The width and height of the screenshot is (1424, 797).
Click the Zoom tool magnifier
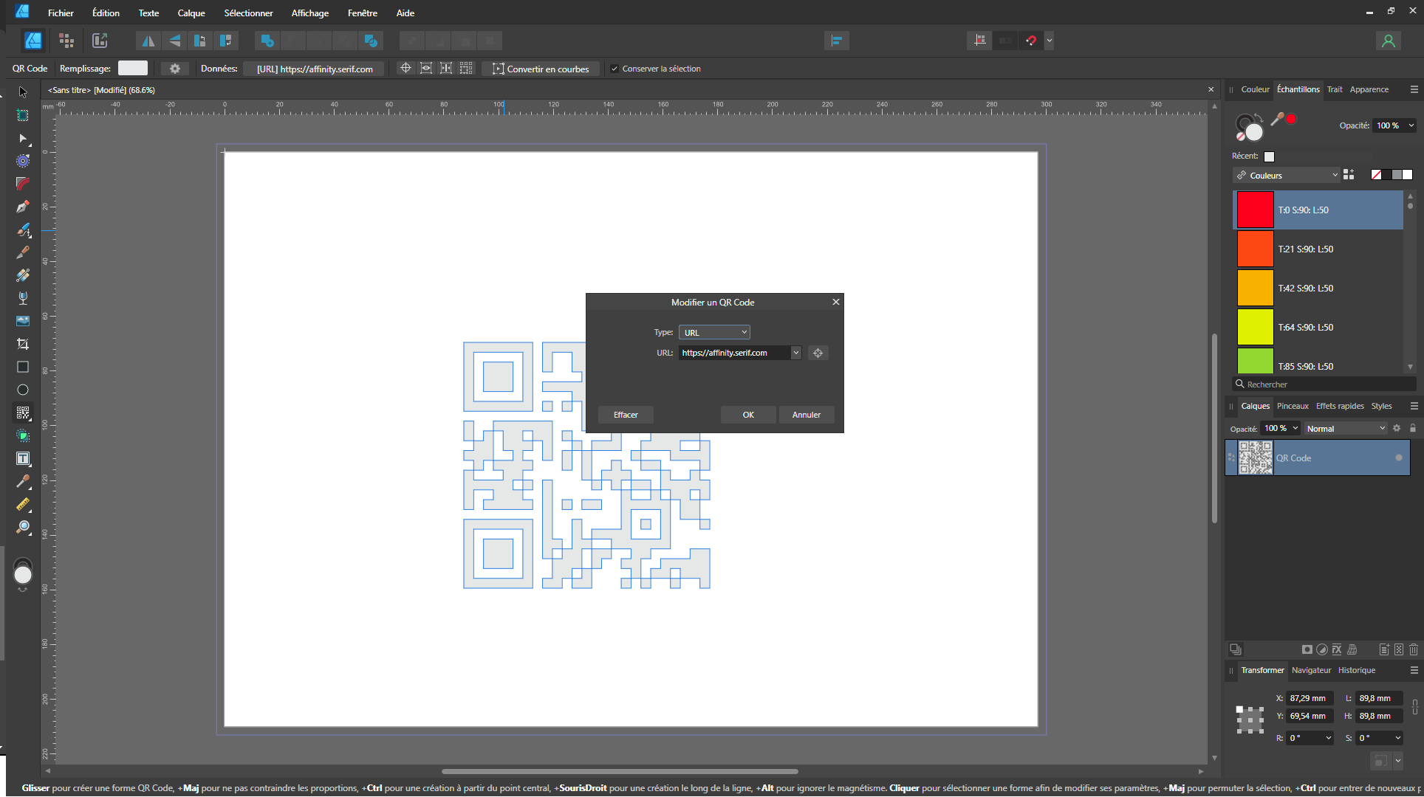coord(23,527)
